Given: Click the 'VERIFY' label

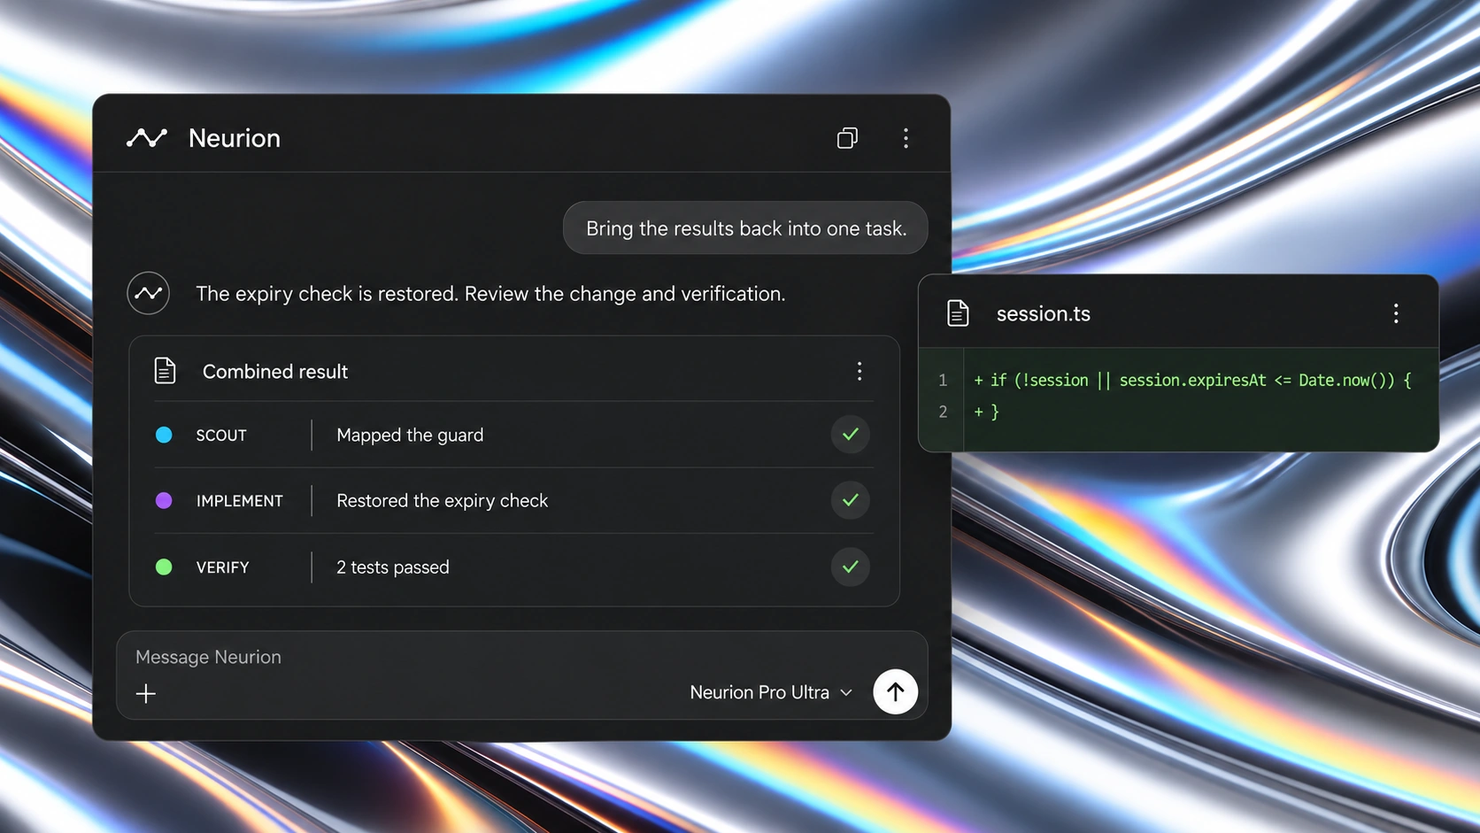Looking at the screenshot, I should pos(223,567).
